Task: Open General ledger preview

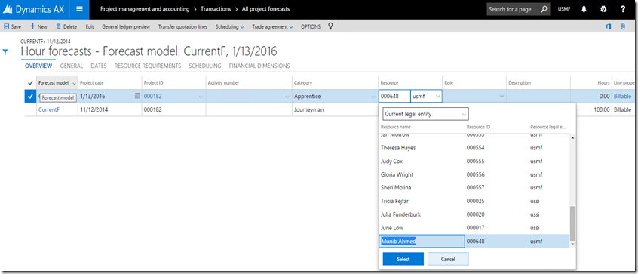Action: click(126, 27)
